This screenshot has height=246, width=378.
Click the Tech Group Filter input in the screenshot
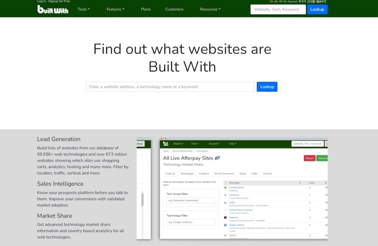pos(191,200)
